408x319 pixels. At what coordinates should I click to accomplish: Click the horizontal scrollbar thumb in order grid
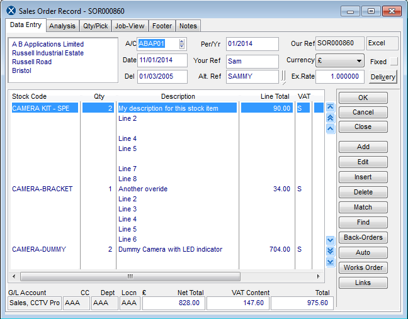click(130, 276)
